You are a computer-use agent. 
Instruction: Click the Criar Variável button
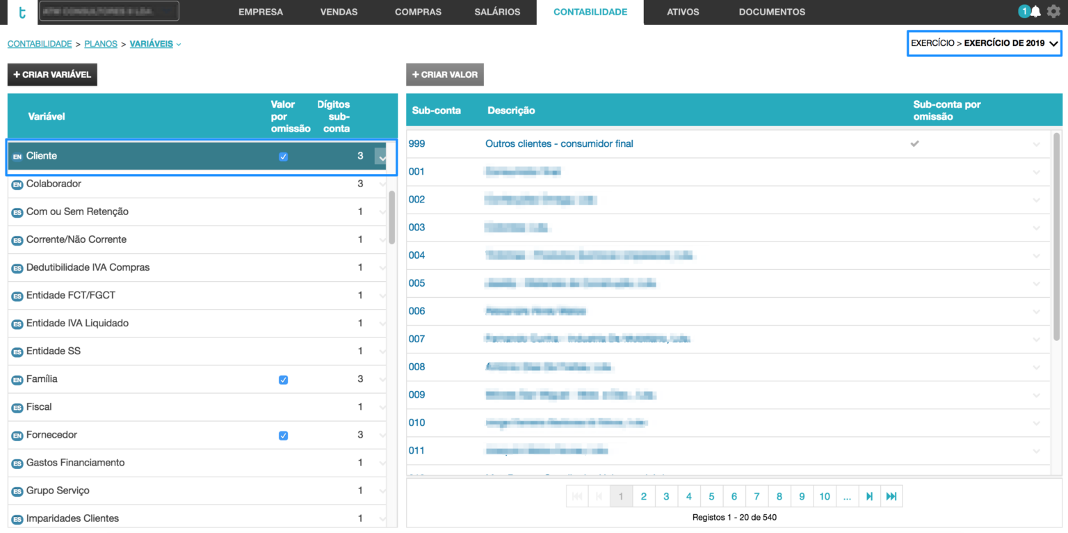(52, 74)
